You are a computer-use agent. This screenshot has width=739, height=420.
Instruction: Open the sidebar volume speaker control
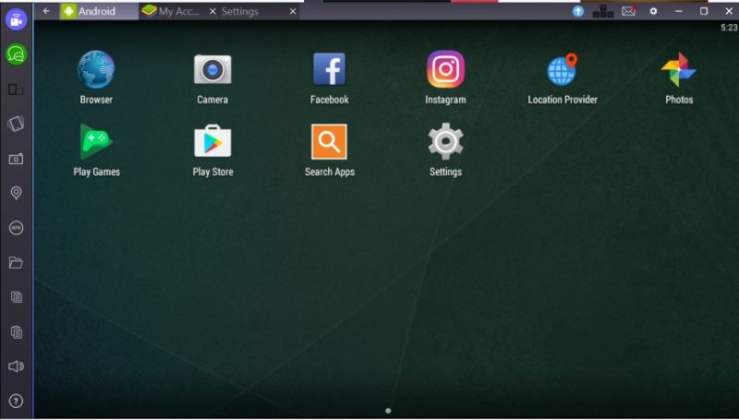(16, 366)
